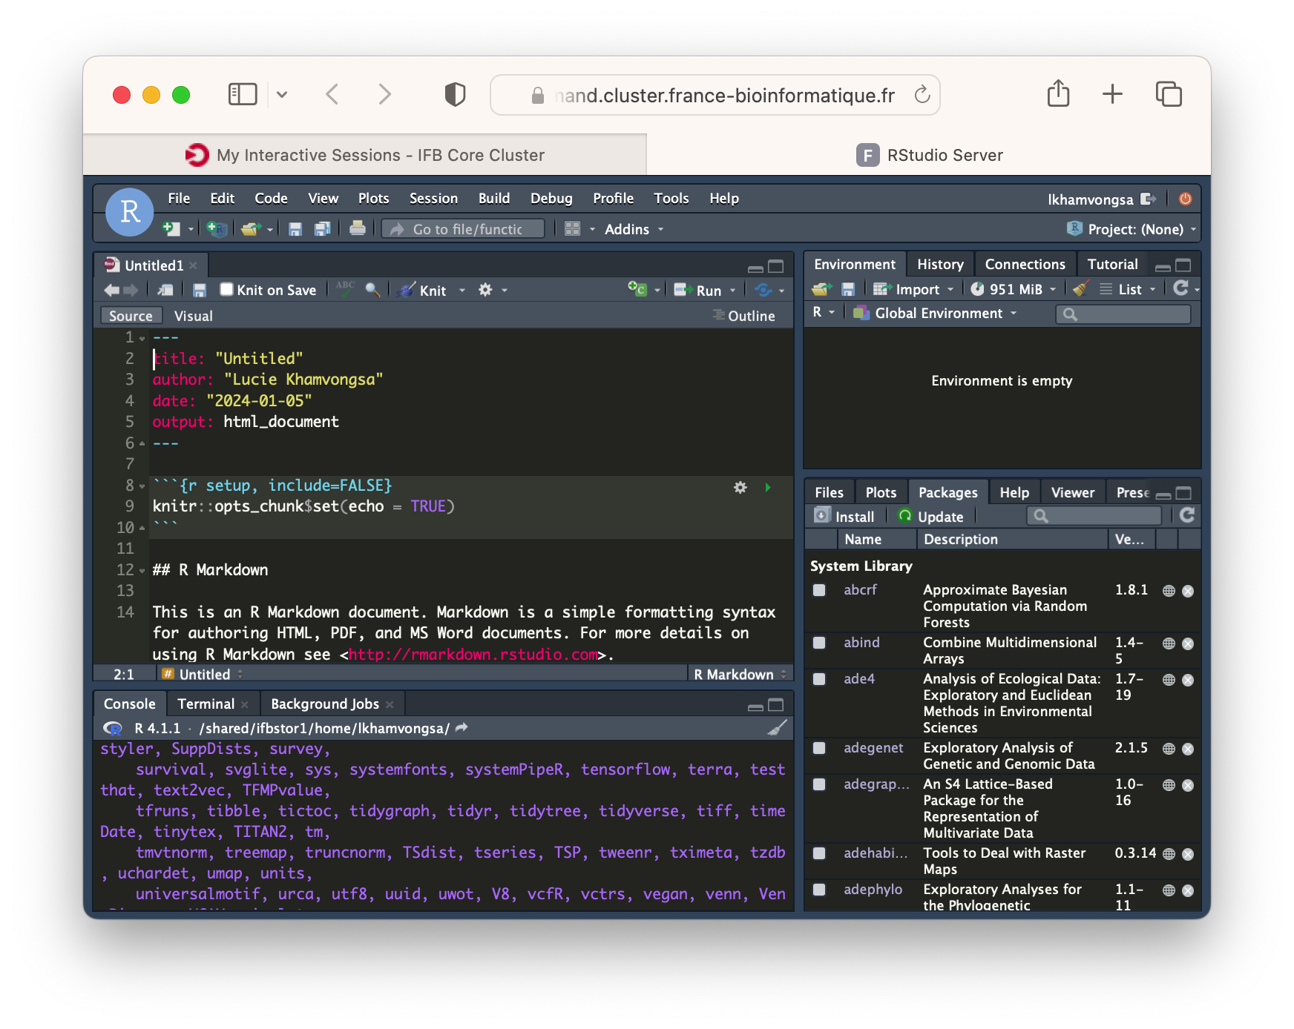Open the Session menu
Screen dimensions: 1294x1029
433,198
